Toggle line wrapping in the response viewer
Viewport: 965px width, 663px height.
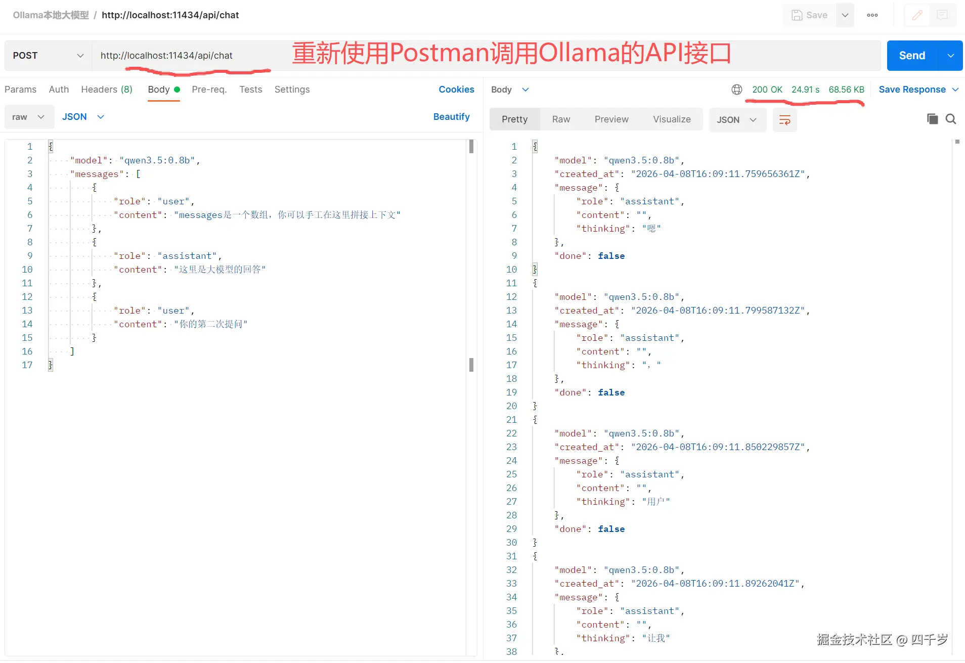point(784,120)
